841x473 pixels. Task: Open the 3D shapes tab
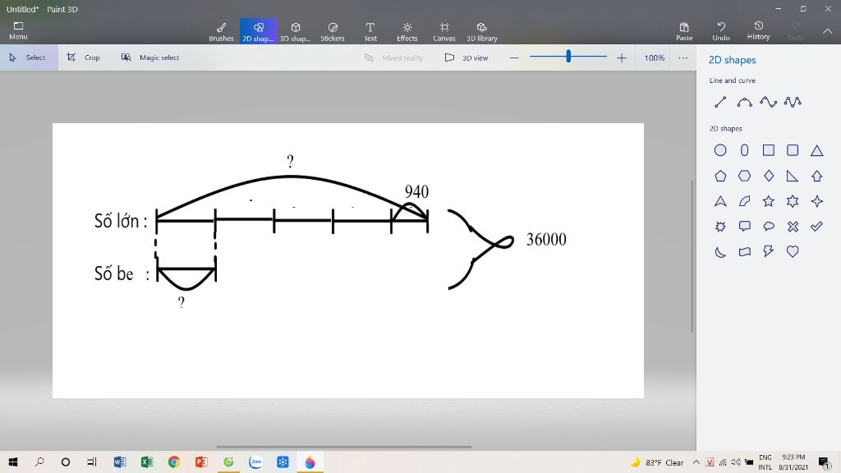(295, 31)
